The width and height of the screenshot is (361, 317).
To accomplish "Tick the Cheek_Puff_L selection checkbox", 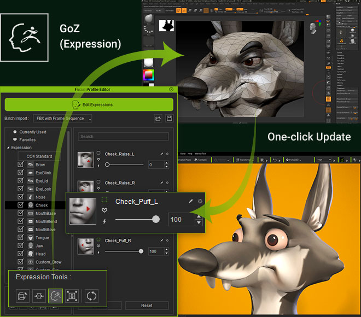I will (104, 200).
